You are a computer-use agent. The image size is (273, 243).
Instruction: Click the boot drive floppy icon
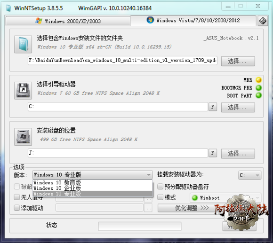(23, 91)
